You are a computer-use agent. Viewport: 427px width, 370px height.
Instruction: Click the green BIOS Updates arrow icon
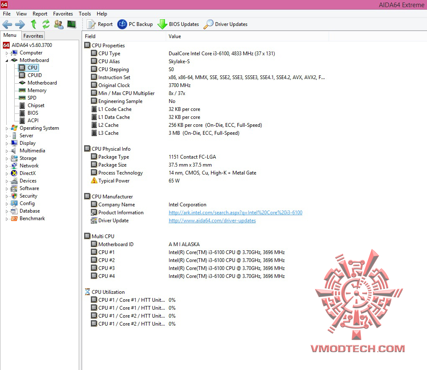(x=162, y=24)
